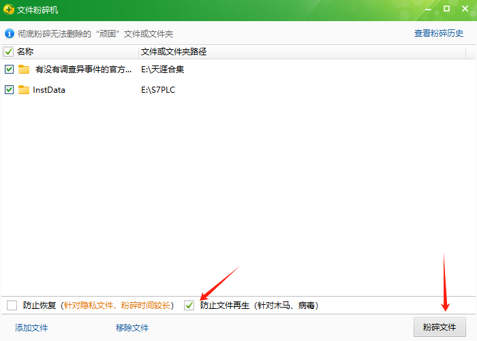Click the 移除文件 link
The image size is (477, 341).
(132, 327)
